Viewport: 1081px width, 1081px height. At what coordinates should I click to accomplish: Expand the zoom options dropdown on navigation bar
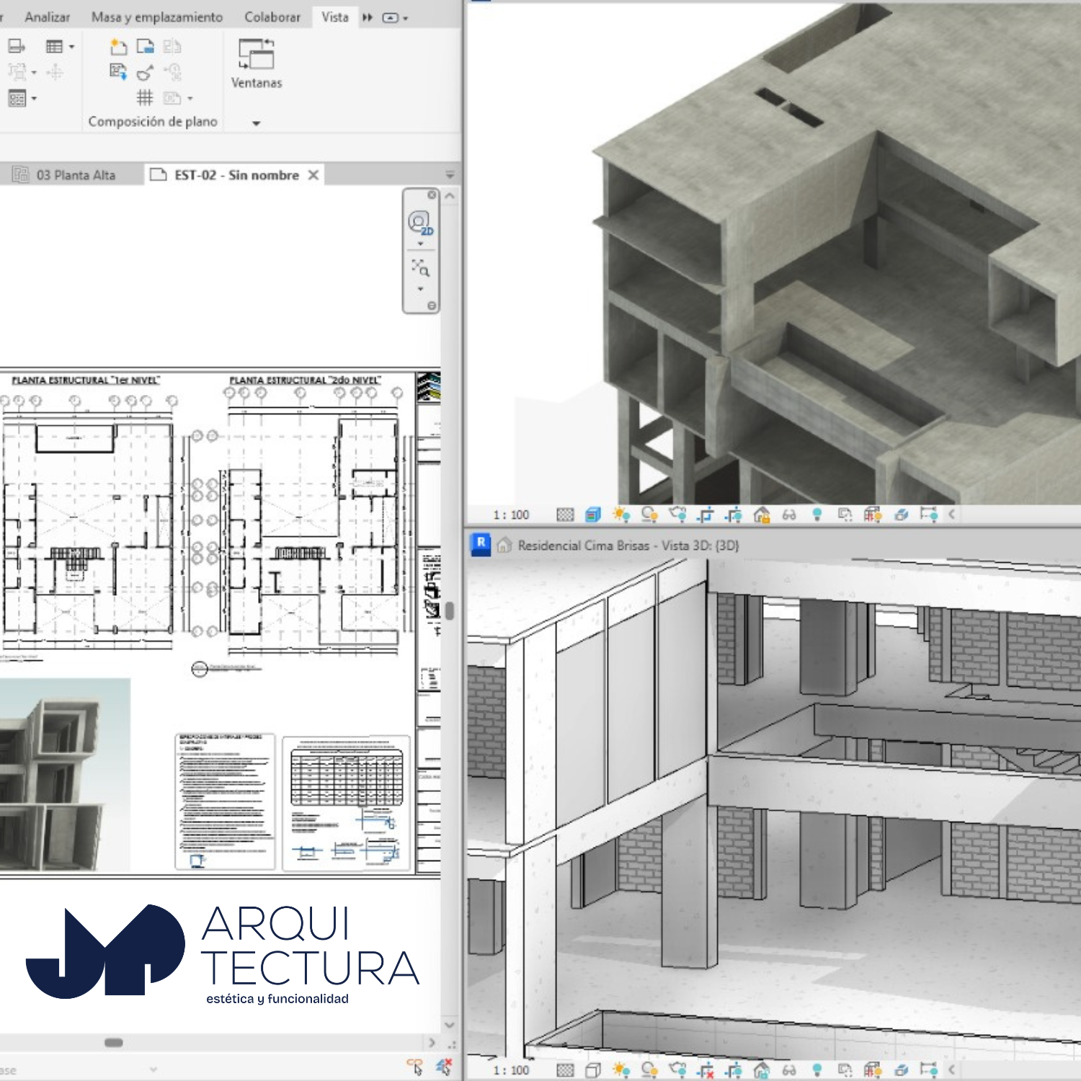coord(421,288)
